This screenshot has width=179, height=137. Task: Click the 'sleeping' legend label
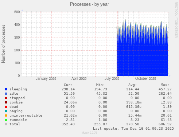pos(18,89)
